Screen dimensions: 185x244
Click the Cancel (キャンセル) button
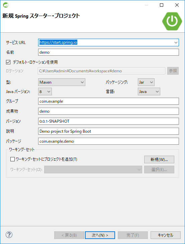point(166,235)
